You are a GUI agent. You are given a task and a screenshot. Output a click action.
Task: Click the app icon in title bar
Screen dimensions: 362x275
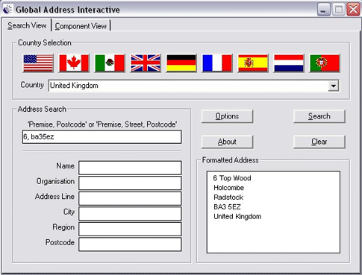(x=7, y=9)
